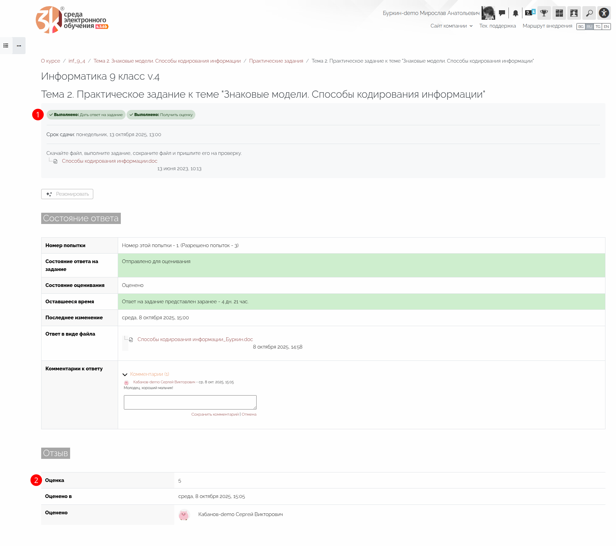Open the Тех. поддержка menu item
616x546 pixels.
(497, 26)
